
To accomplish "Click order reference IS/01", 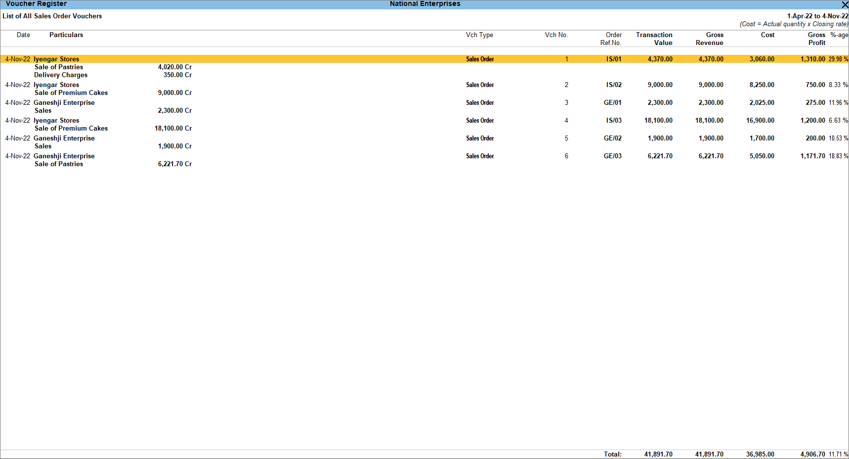I will point(614,59).
